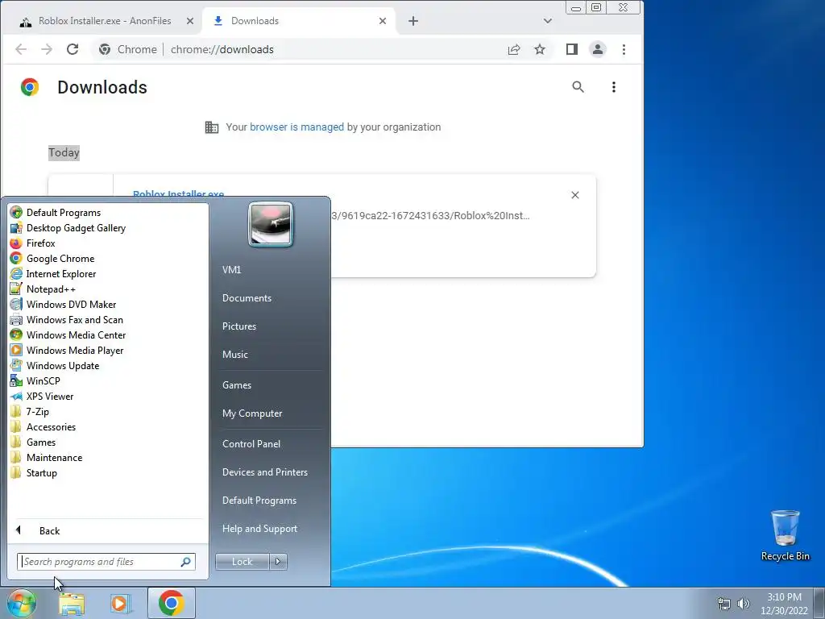The height and width of the screenshot is (619, 825).
Task: Open volume control in system tray
Action: click(x=744, y=604)
